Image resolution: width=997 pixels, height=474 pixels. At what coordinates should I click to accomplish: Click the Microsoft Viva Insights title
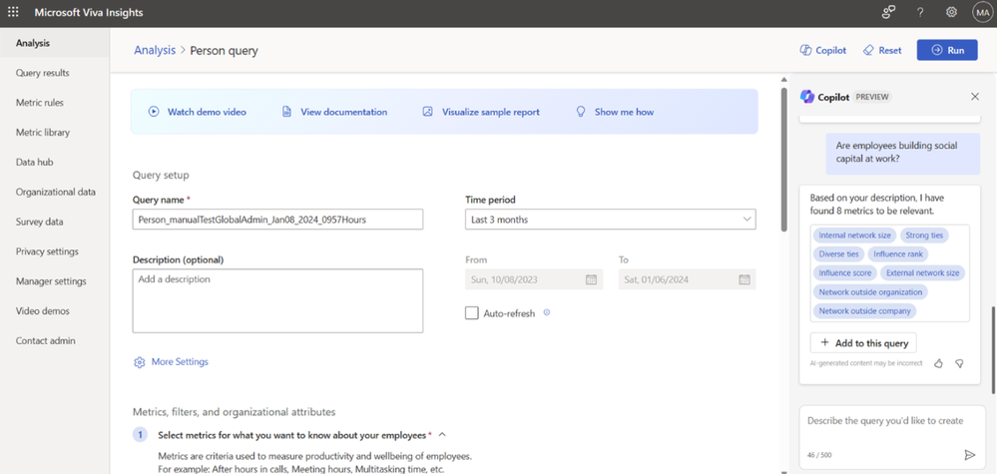click(89, 12)
